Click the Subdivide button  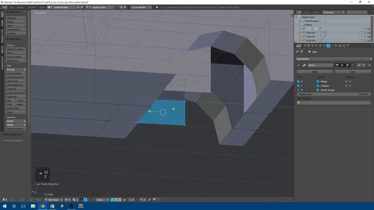[16, 89]
